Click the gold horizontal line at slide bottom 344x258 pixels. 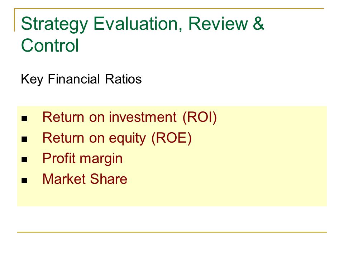coord(172,232)
